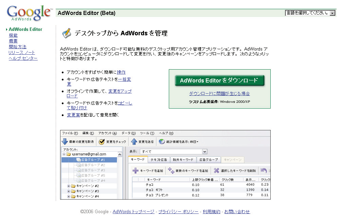The height and width of the screenshot is (224, 341).
Task: Select 広告グループ #1 in the account tree
Action: tap(93, 160)
